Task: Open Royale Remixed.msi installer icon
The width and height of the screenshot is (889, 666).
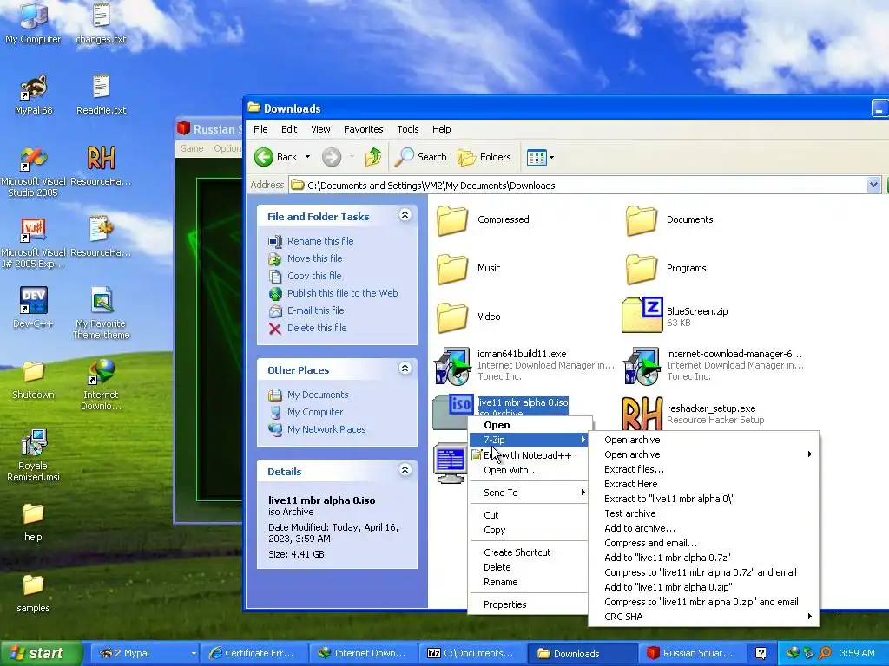Action: click(33, 455)
